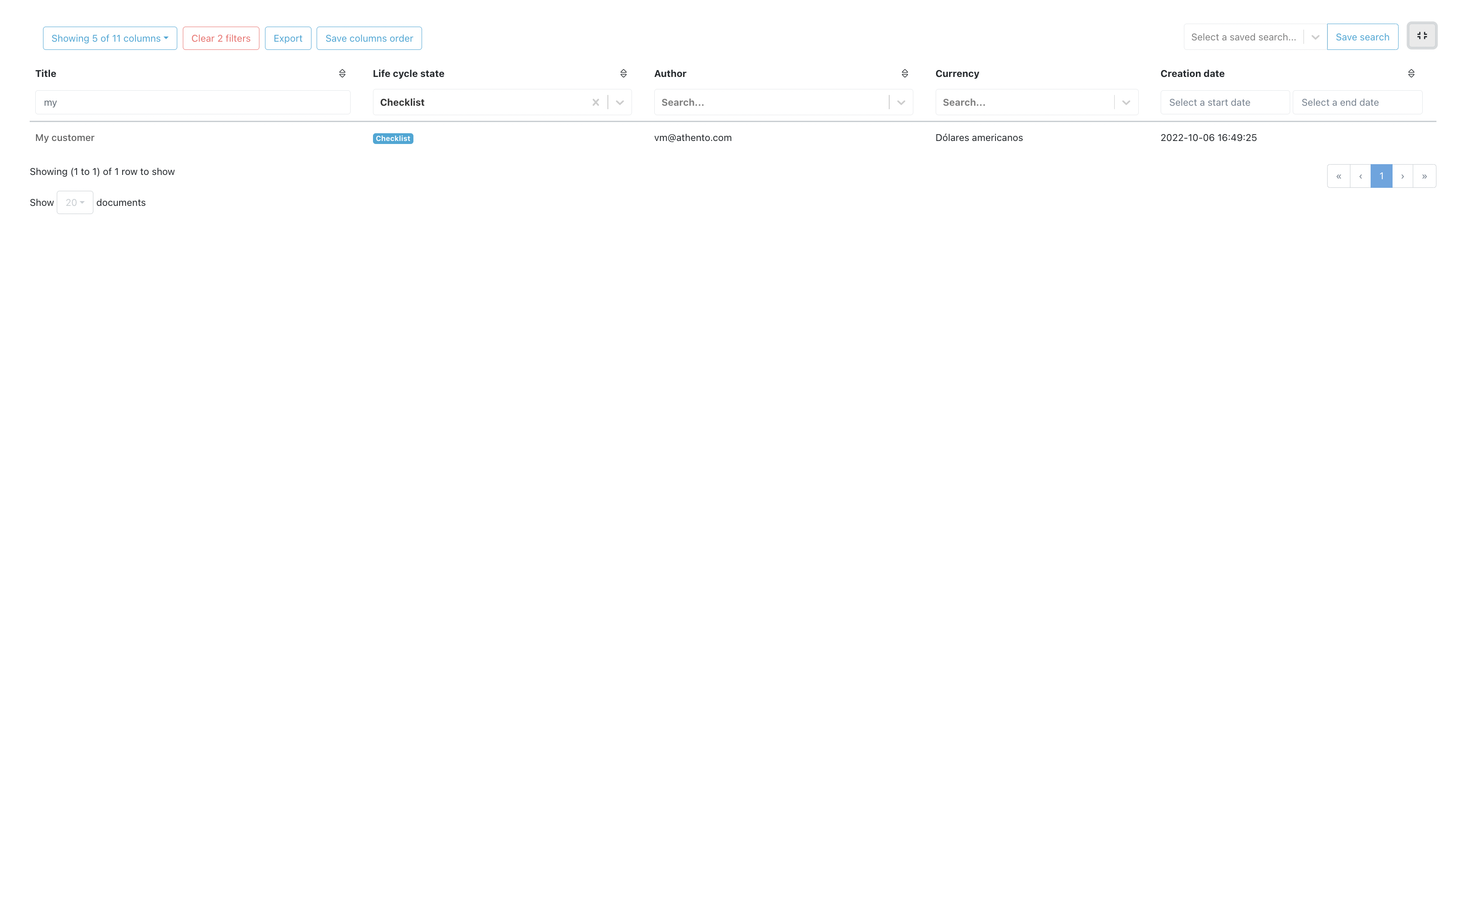Toggle the fullscreen table view

coord(1422,35)
